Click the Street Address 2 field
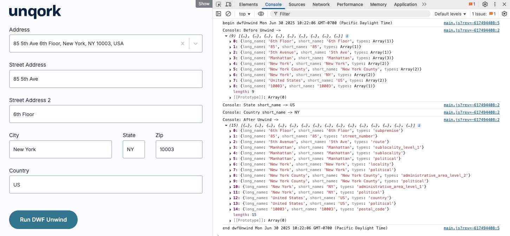Image resolution: width=510 pixels, height=236 pixels. 106,114
